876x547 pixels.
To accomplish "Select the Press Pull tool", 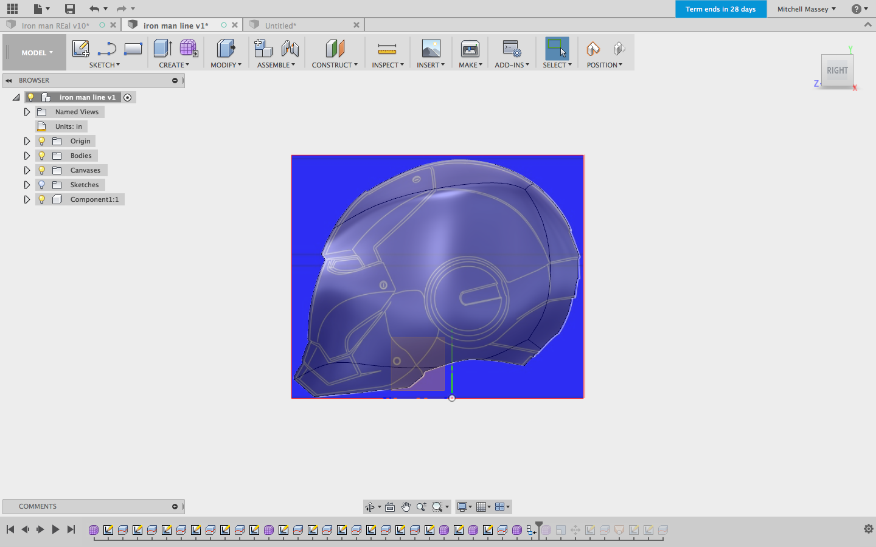I will tap(226, 48).
